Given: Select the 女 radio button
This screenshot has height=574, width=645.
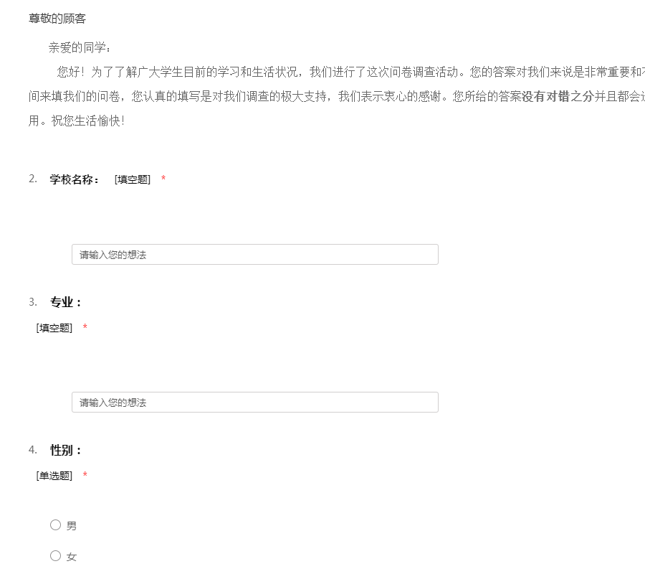Looking at the screenshot, I should tap(55, 555).
